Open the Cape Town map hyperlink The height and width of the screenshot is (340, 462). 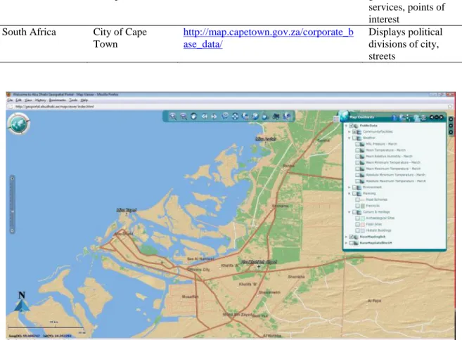[x=268, y=38]
